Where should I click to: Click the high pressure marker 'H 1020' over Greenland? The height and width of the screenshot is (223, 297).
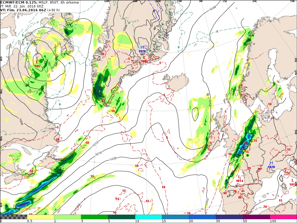tap(143, 49)
